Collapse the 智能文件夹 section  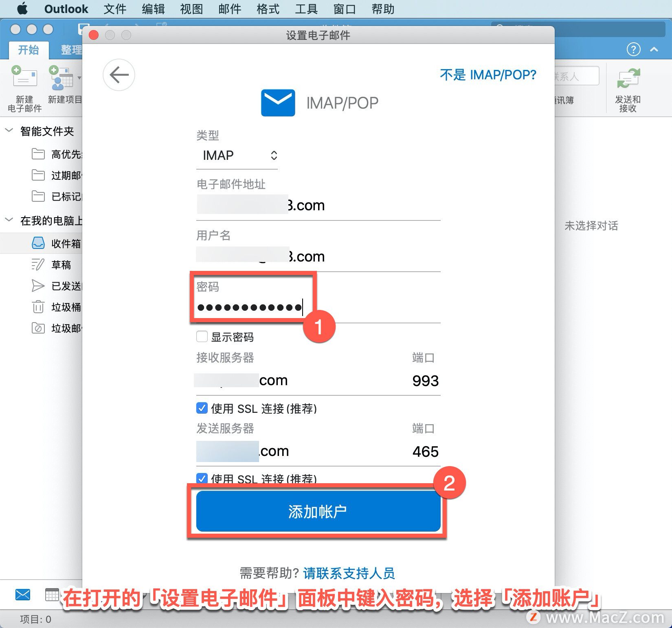coord(9,131)
